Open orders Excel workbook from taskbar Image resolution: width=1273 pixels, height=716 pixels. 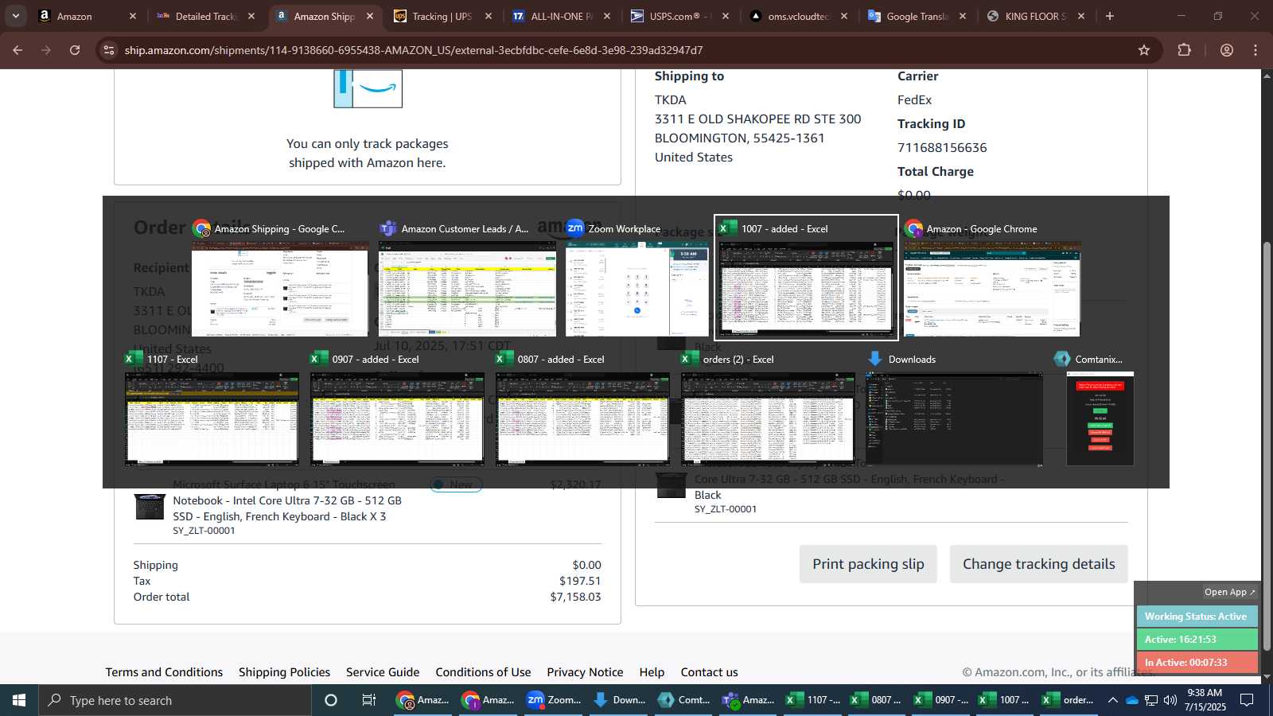(1069, 700)
